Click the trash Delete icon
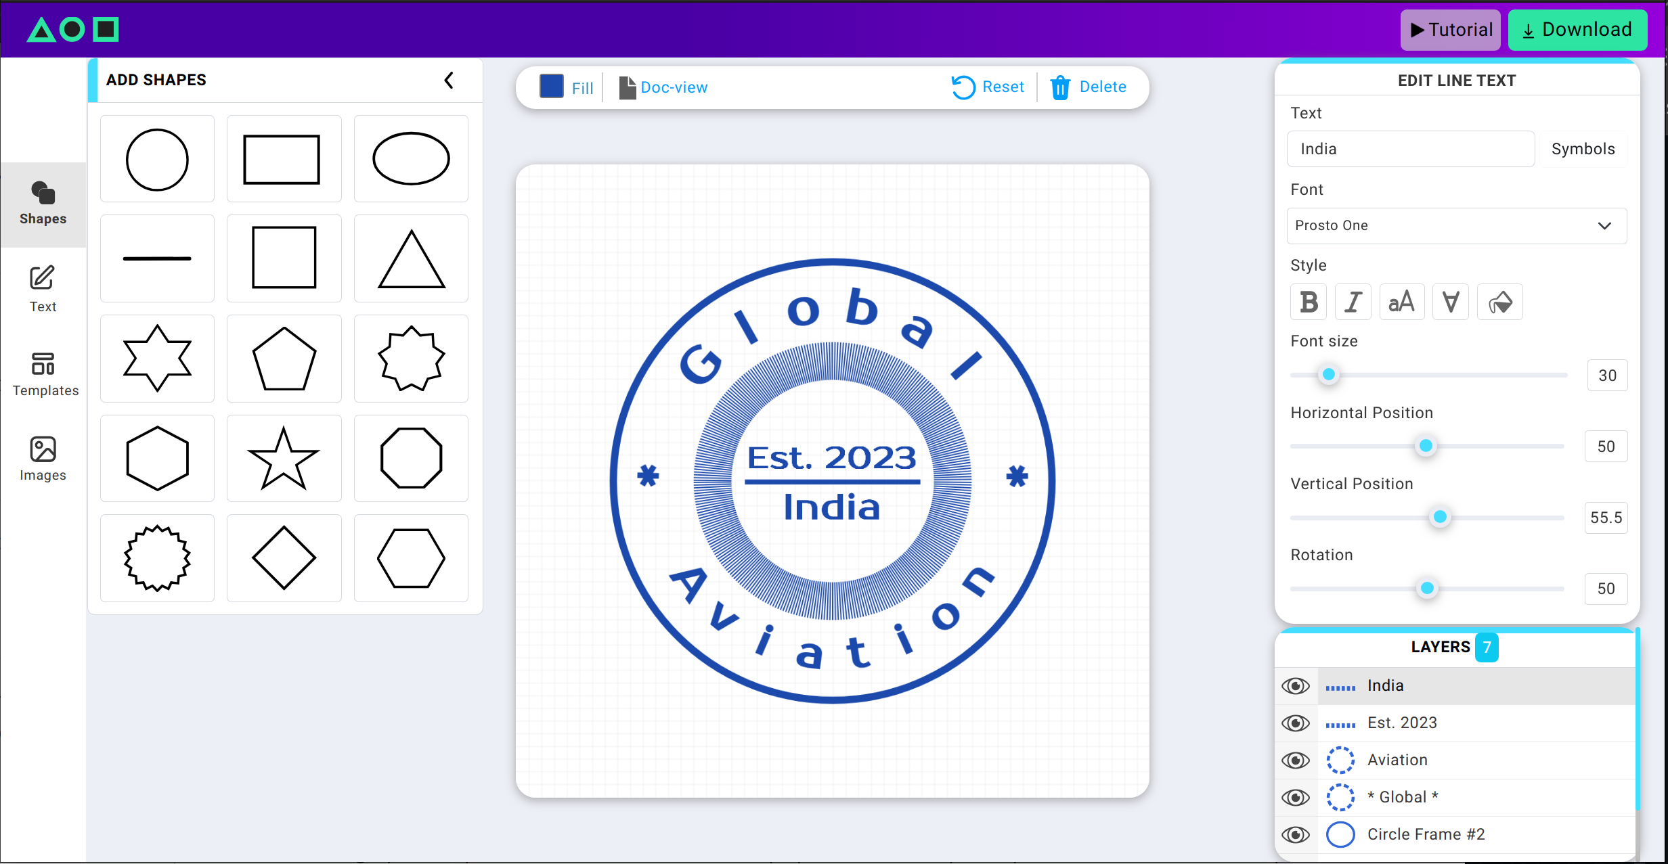1668x864 pixels. 1060,87
